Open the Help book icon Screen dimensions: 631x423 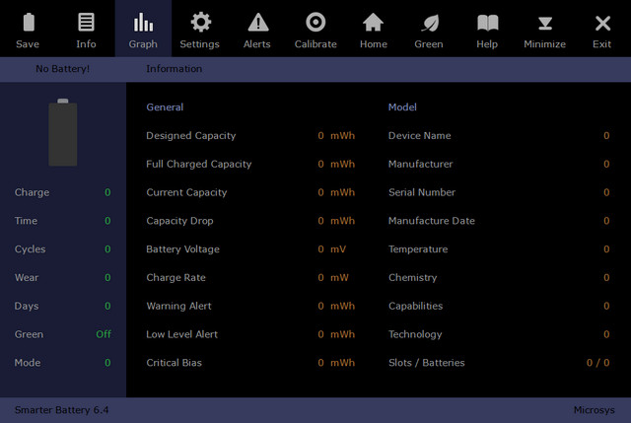click(487, 23)
